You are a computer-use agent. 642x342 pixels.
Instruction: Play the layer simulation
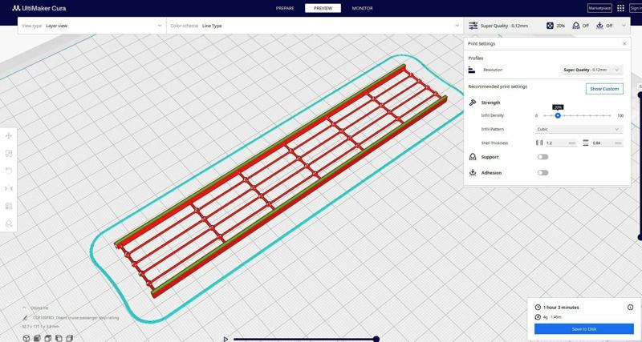coord(226,339)
